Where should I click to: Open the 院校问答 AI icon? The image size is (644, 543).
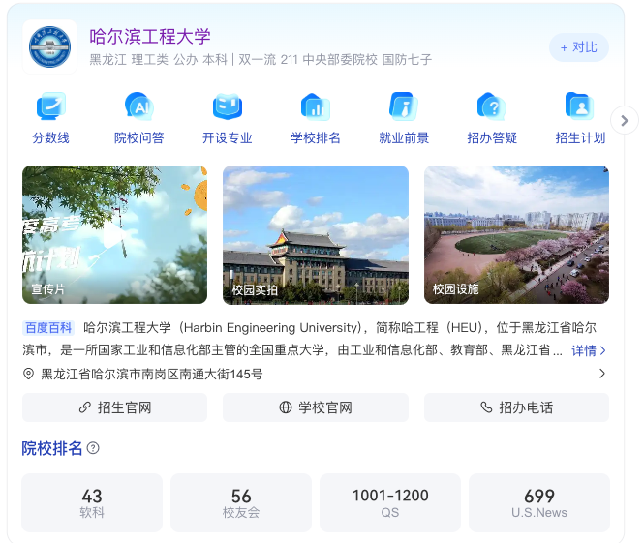[x=139, y=106]
